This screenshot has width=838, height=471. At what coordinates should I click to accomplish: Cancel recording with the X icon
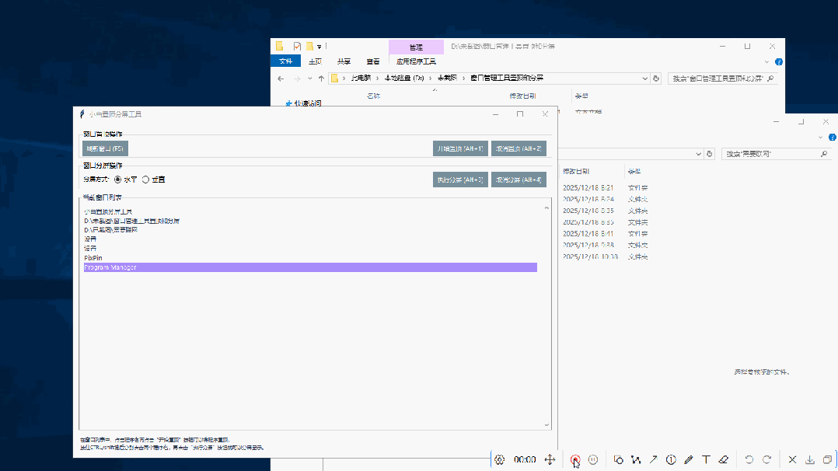793,460
